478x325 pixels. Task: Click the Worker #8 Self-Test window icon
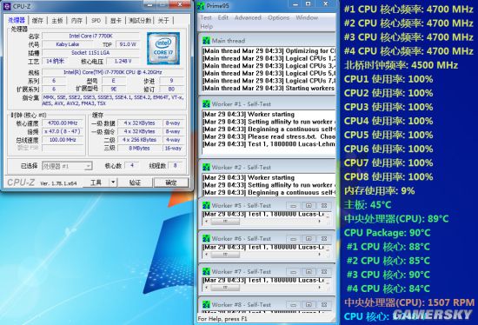(x=206, y=304)
